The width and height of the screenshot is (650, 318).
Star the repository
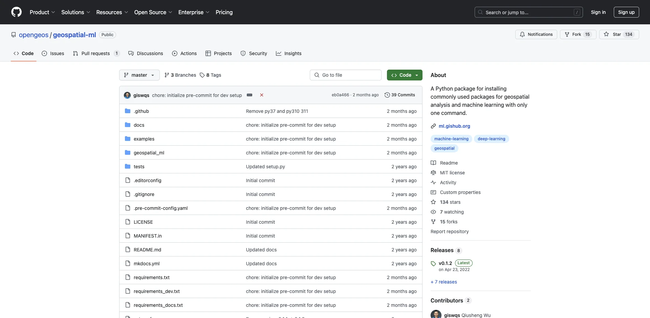tap(619, 34)
